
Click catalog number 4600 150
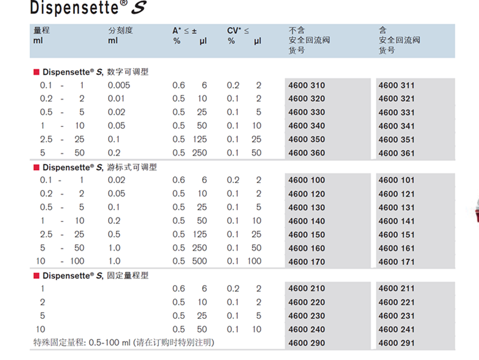(307, 235)
